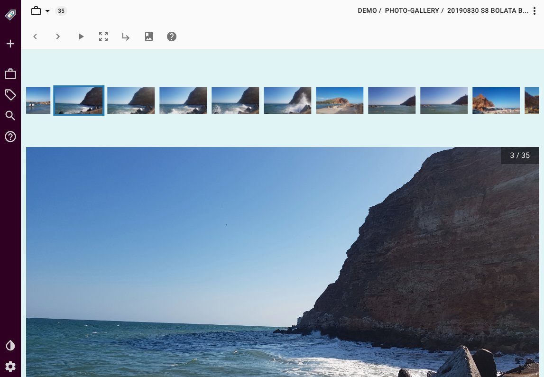Click the image thumbnail settings toolbar icon
Viewport: 544px width, 377px height.
[x=149, y=37]
